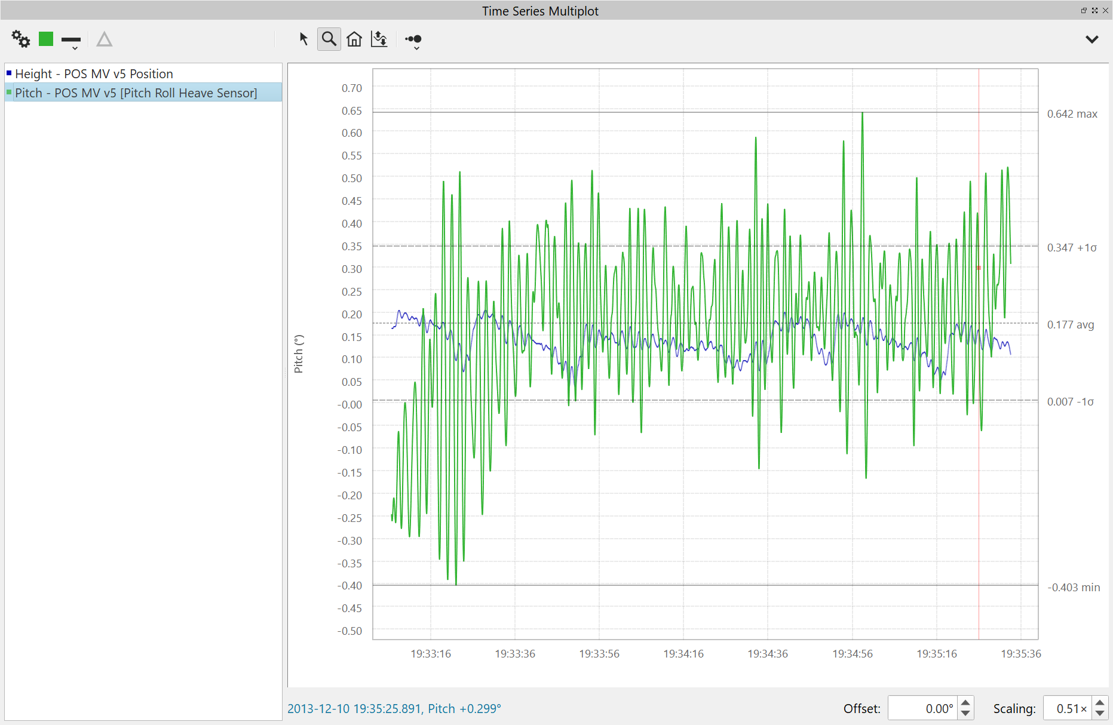
Task: Decrease the Offset value with down arrow
Action: (x=965, y=714)
